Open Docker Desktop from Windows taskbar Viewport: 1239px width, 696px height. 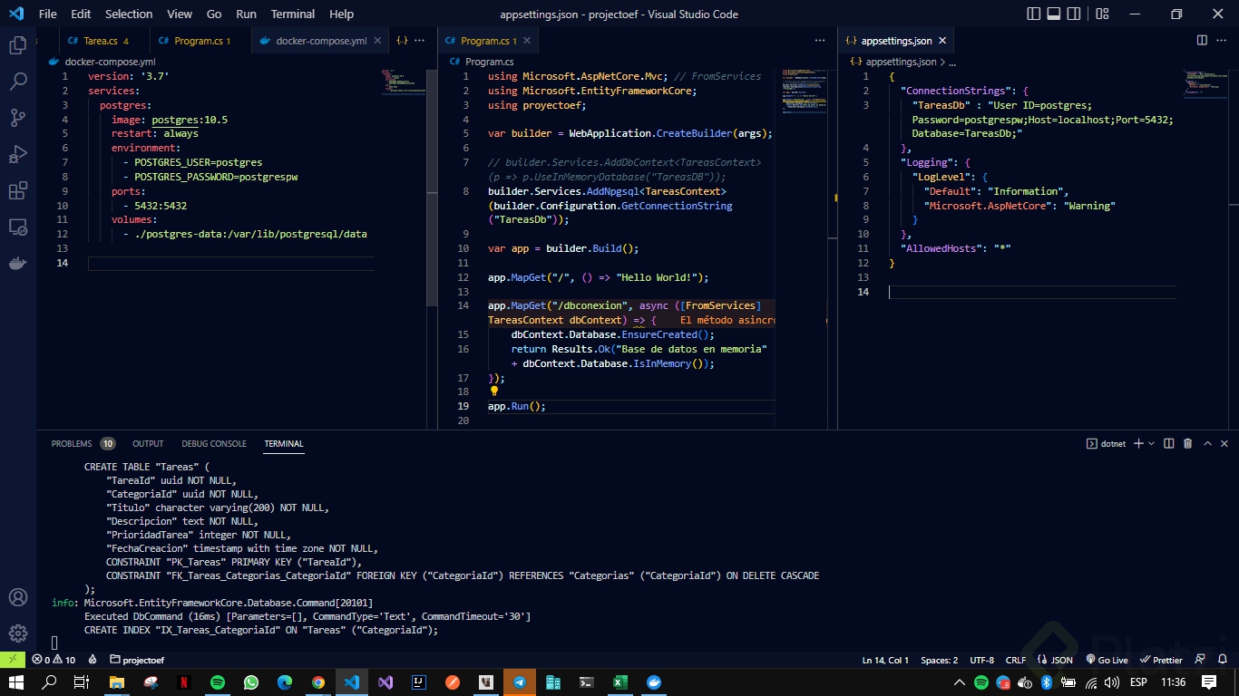[x=654, y=682]
